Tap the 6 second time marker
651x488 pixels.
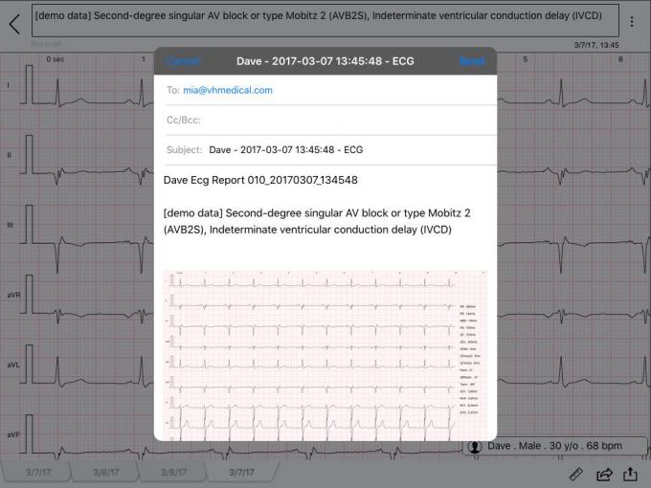coord(620,59)
